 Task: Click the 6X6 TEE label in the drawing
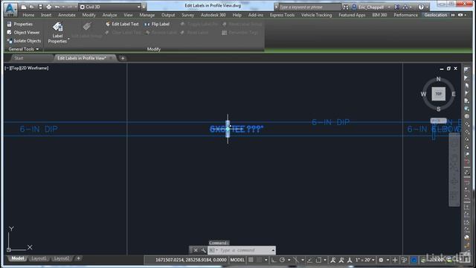(237, 129)
